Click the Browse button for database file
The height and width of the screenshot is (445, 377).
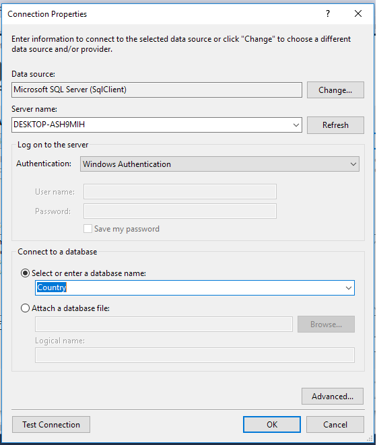point(327,324)
